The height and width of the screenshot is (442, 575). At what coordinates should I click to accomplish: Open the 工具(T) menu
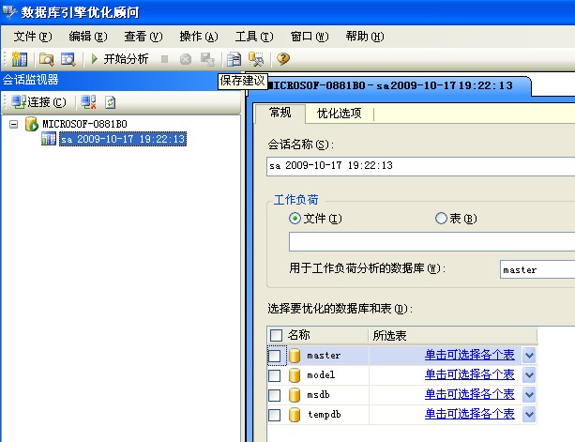pos(254,37)
